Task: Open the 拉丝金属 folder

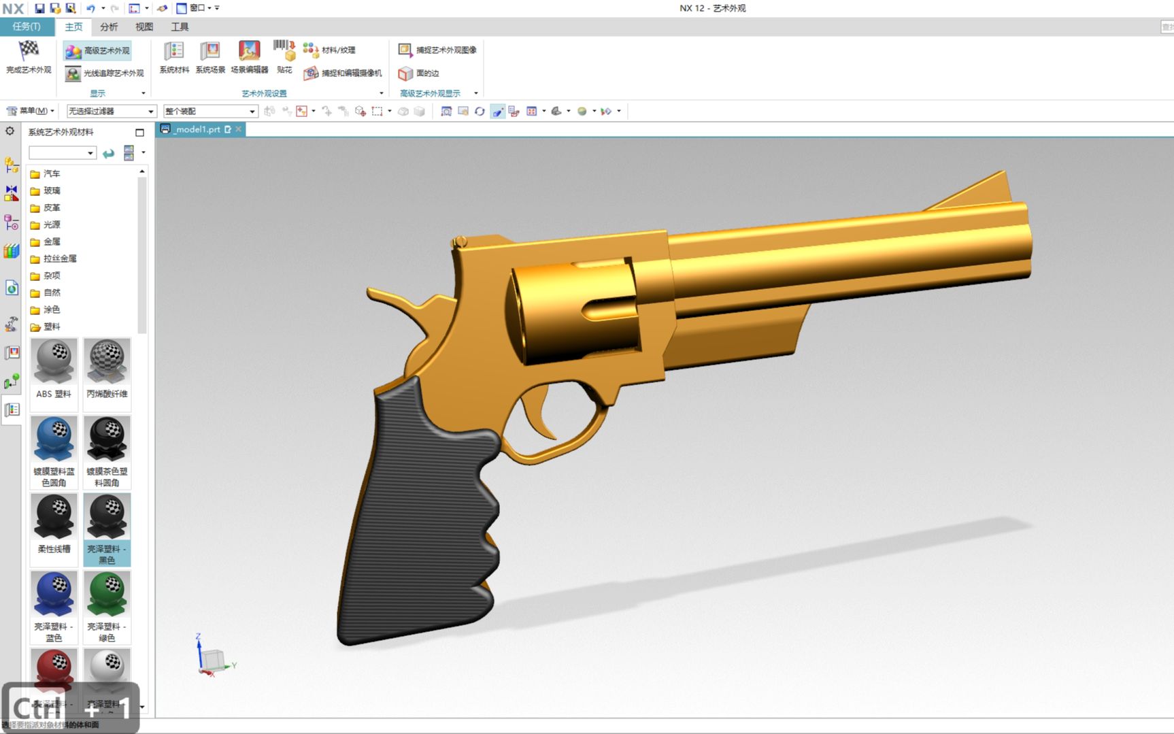Action: (53, 258)
